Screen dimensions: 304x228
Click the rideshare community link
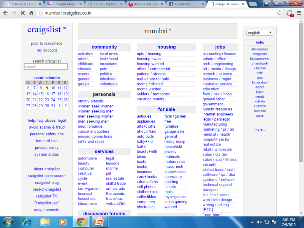coord(107,79)
